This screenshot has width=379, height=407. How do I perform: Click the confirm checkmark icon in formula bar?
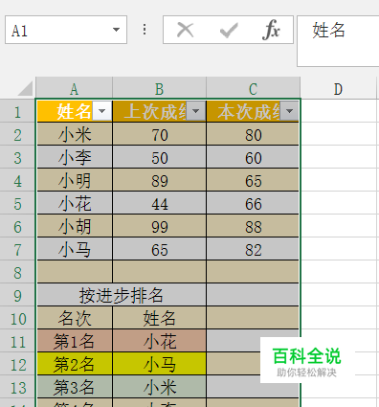coord(229,31)
